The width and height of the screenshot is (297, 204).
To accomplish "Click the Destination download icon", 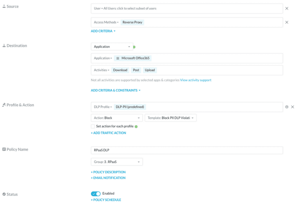I will point(4,45).
